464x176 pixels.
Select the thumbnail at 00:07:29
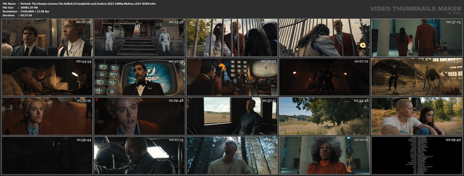[47, 38]
